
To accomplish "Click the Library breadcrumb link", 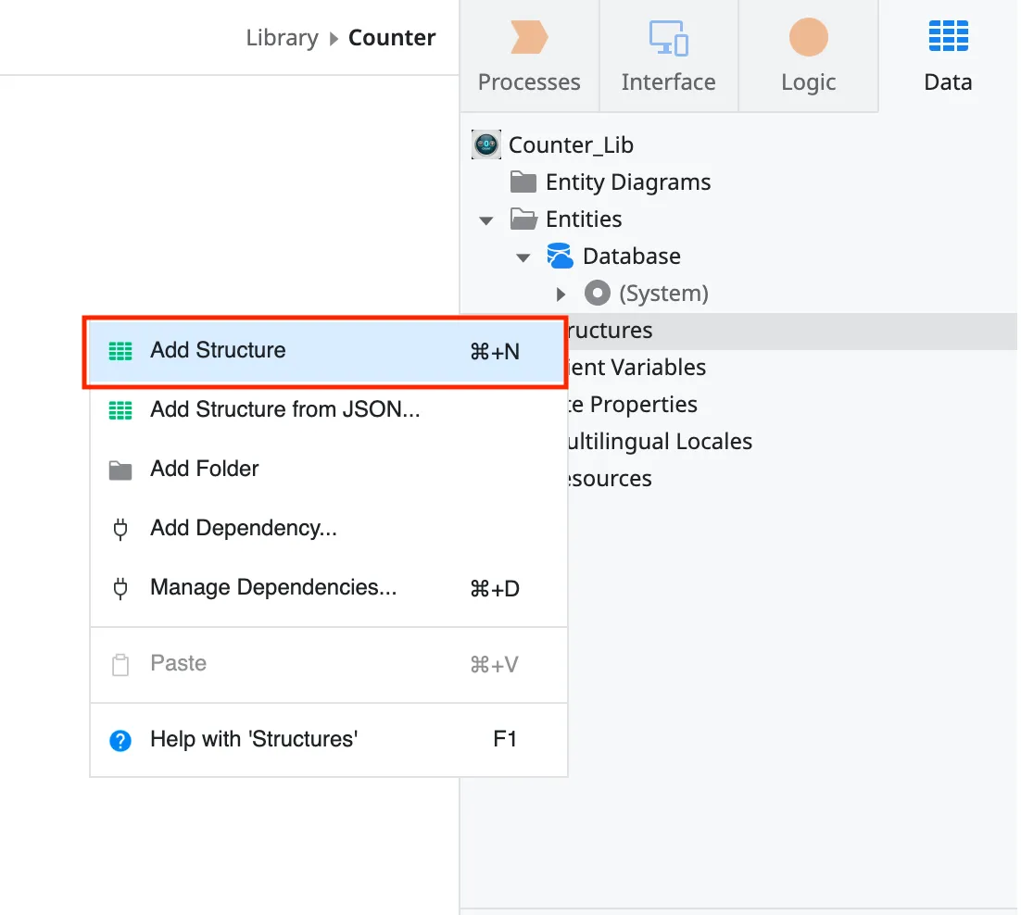I will tap(282, 38).
